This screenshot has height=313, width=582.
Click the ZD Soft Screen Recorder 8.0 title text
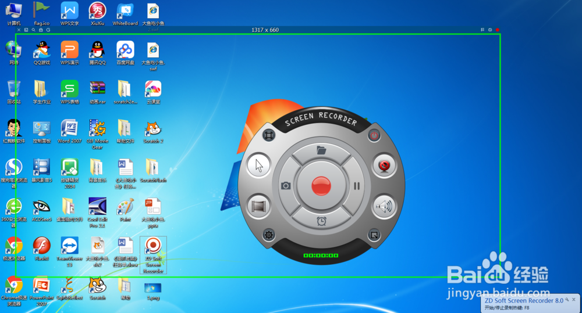click(x=524, y=300)
